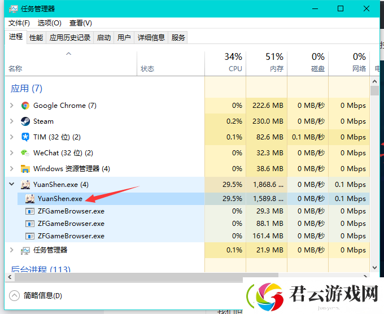Click the 任务管理器 process row icon

[x=25, y=250]
